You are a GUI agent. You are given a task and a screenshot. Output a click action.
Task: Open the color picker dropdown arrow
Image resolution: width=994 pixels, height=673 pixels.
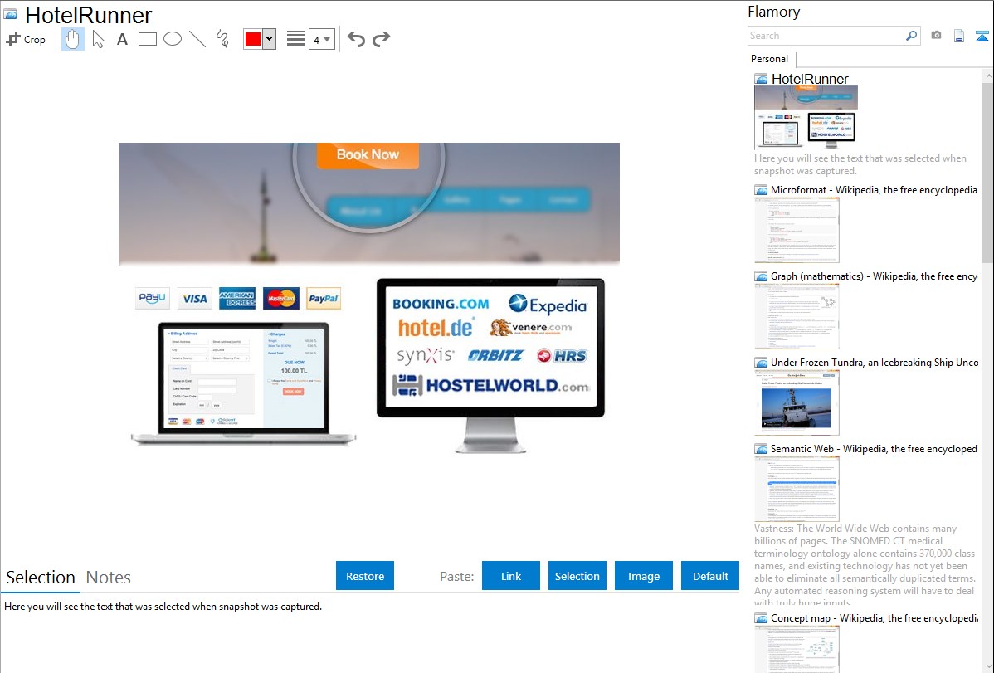pos(270,39)
